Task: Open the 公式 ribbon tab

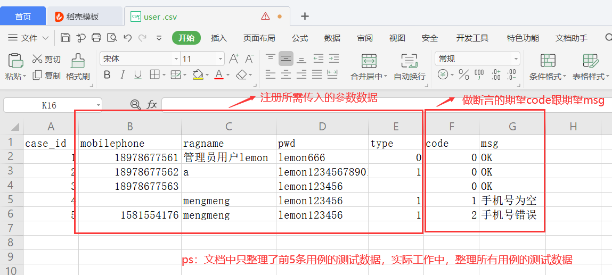Action: pos(300,38)
